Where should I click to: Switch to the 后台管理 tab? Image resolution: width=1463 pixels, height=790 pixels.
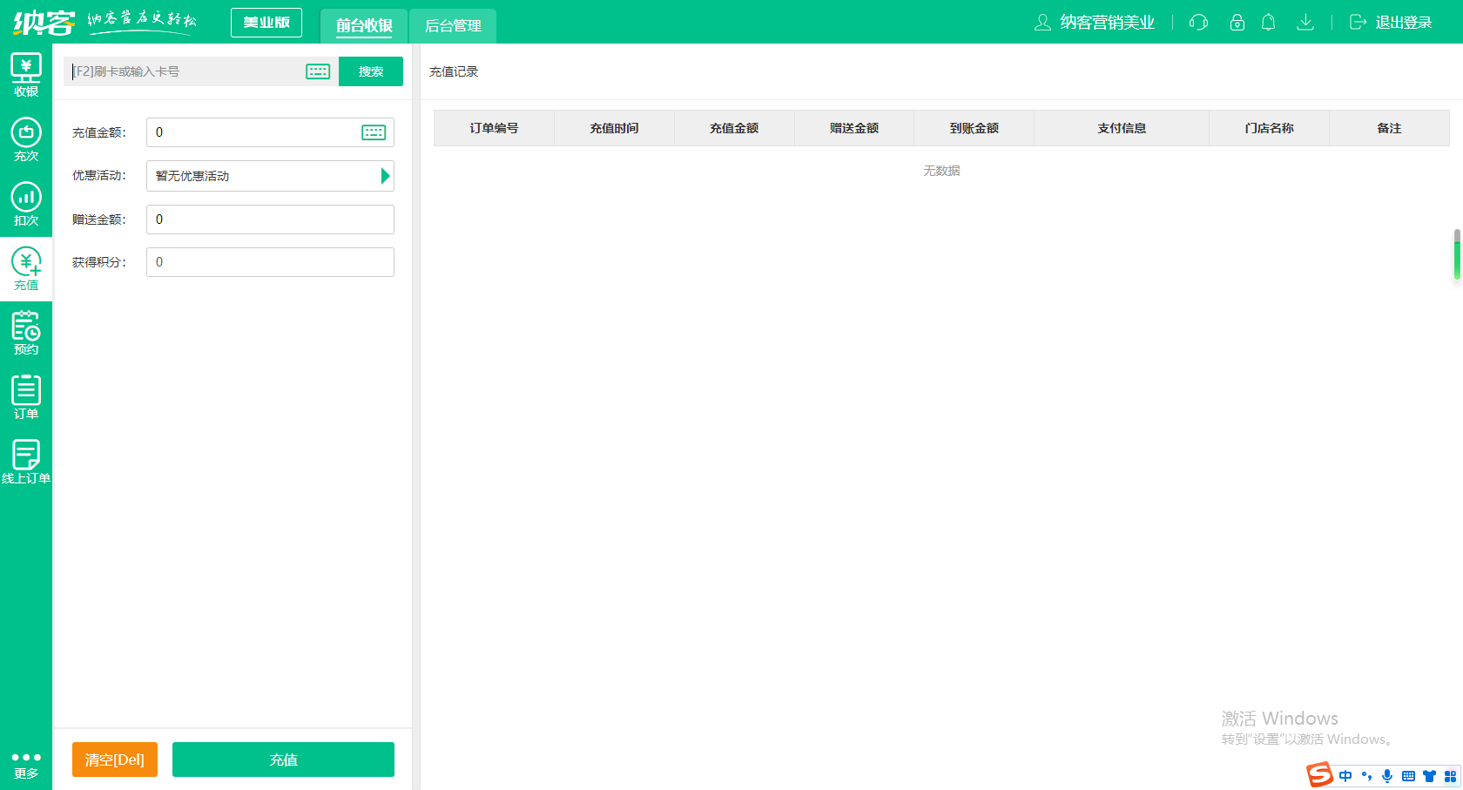click(453, 25)
